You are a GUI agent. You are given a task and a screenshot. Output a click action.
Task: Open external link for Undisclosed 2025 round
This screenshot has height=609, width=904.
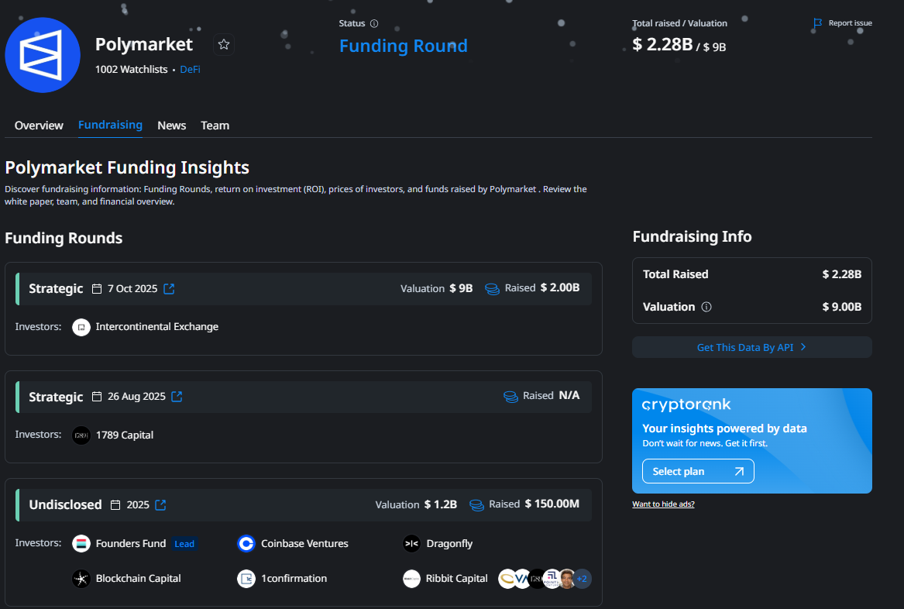160,505
